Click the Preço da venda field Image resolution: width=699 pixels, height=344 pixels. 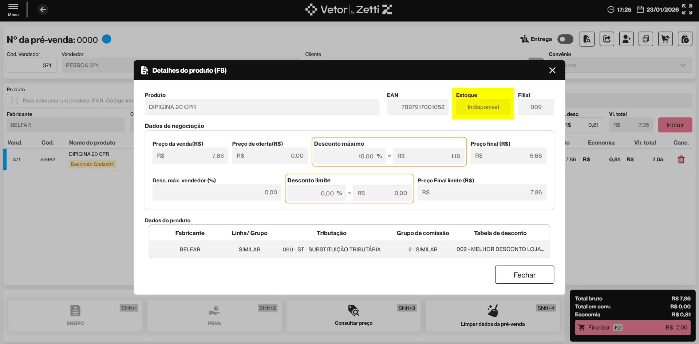pos(190,156)
